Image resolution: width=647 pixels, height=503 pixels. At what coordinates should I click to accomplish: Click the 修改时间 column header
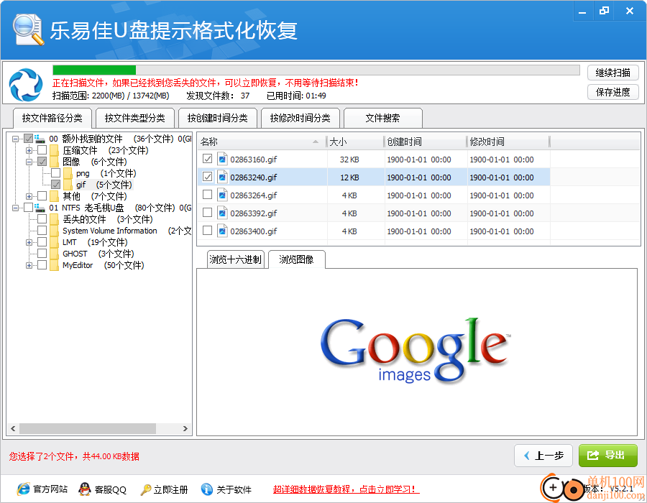coord(508,142)
